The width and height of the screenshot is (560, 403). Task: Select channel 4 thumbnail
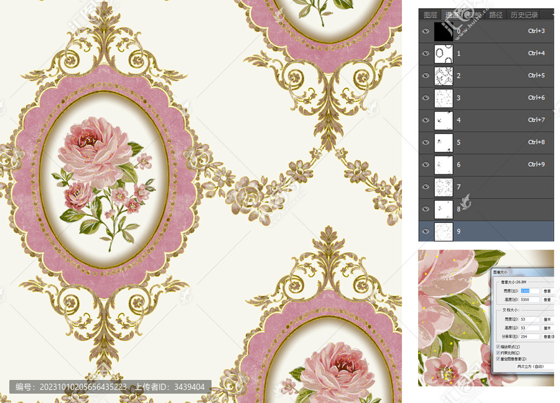click(444, 120)
